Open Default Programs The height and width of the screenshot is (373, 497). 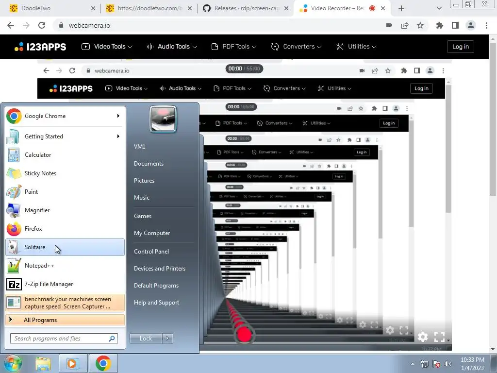[156, 286]
